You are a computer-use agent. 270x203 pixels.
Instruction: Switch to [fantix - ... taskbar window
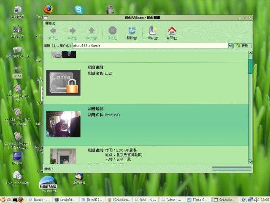[39, 200]
